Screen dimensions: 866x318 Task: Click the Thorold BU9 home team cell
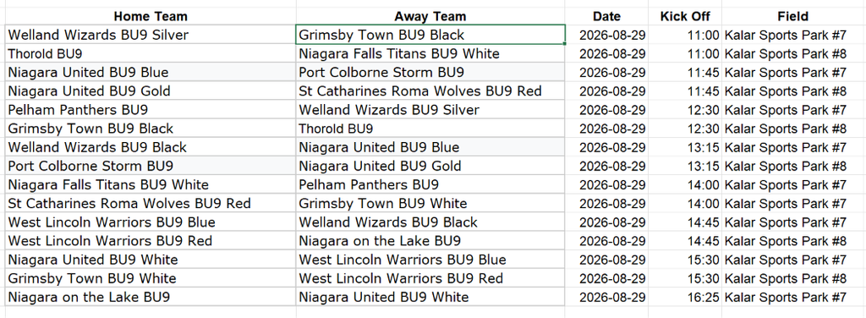(x=151, y=53)
